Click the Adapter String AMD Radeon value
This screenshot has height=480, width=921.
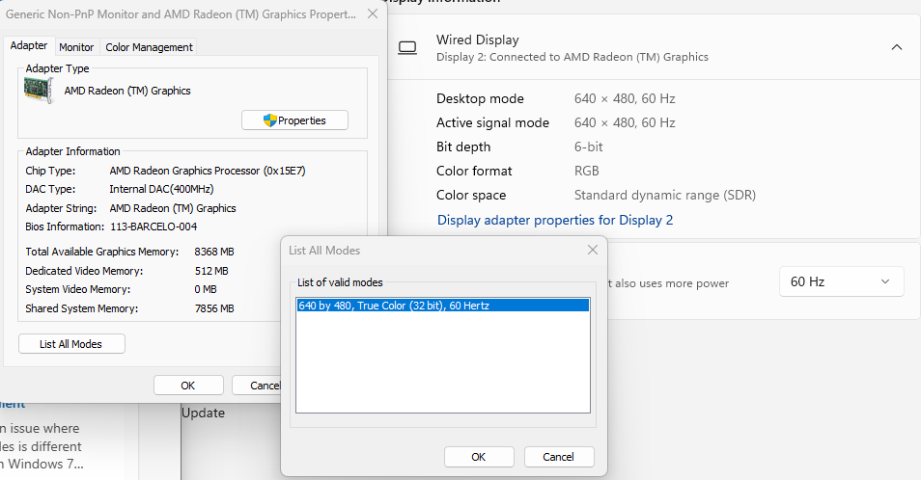173,208
